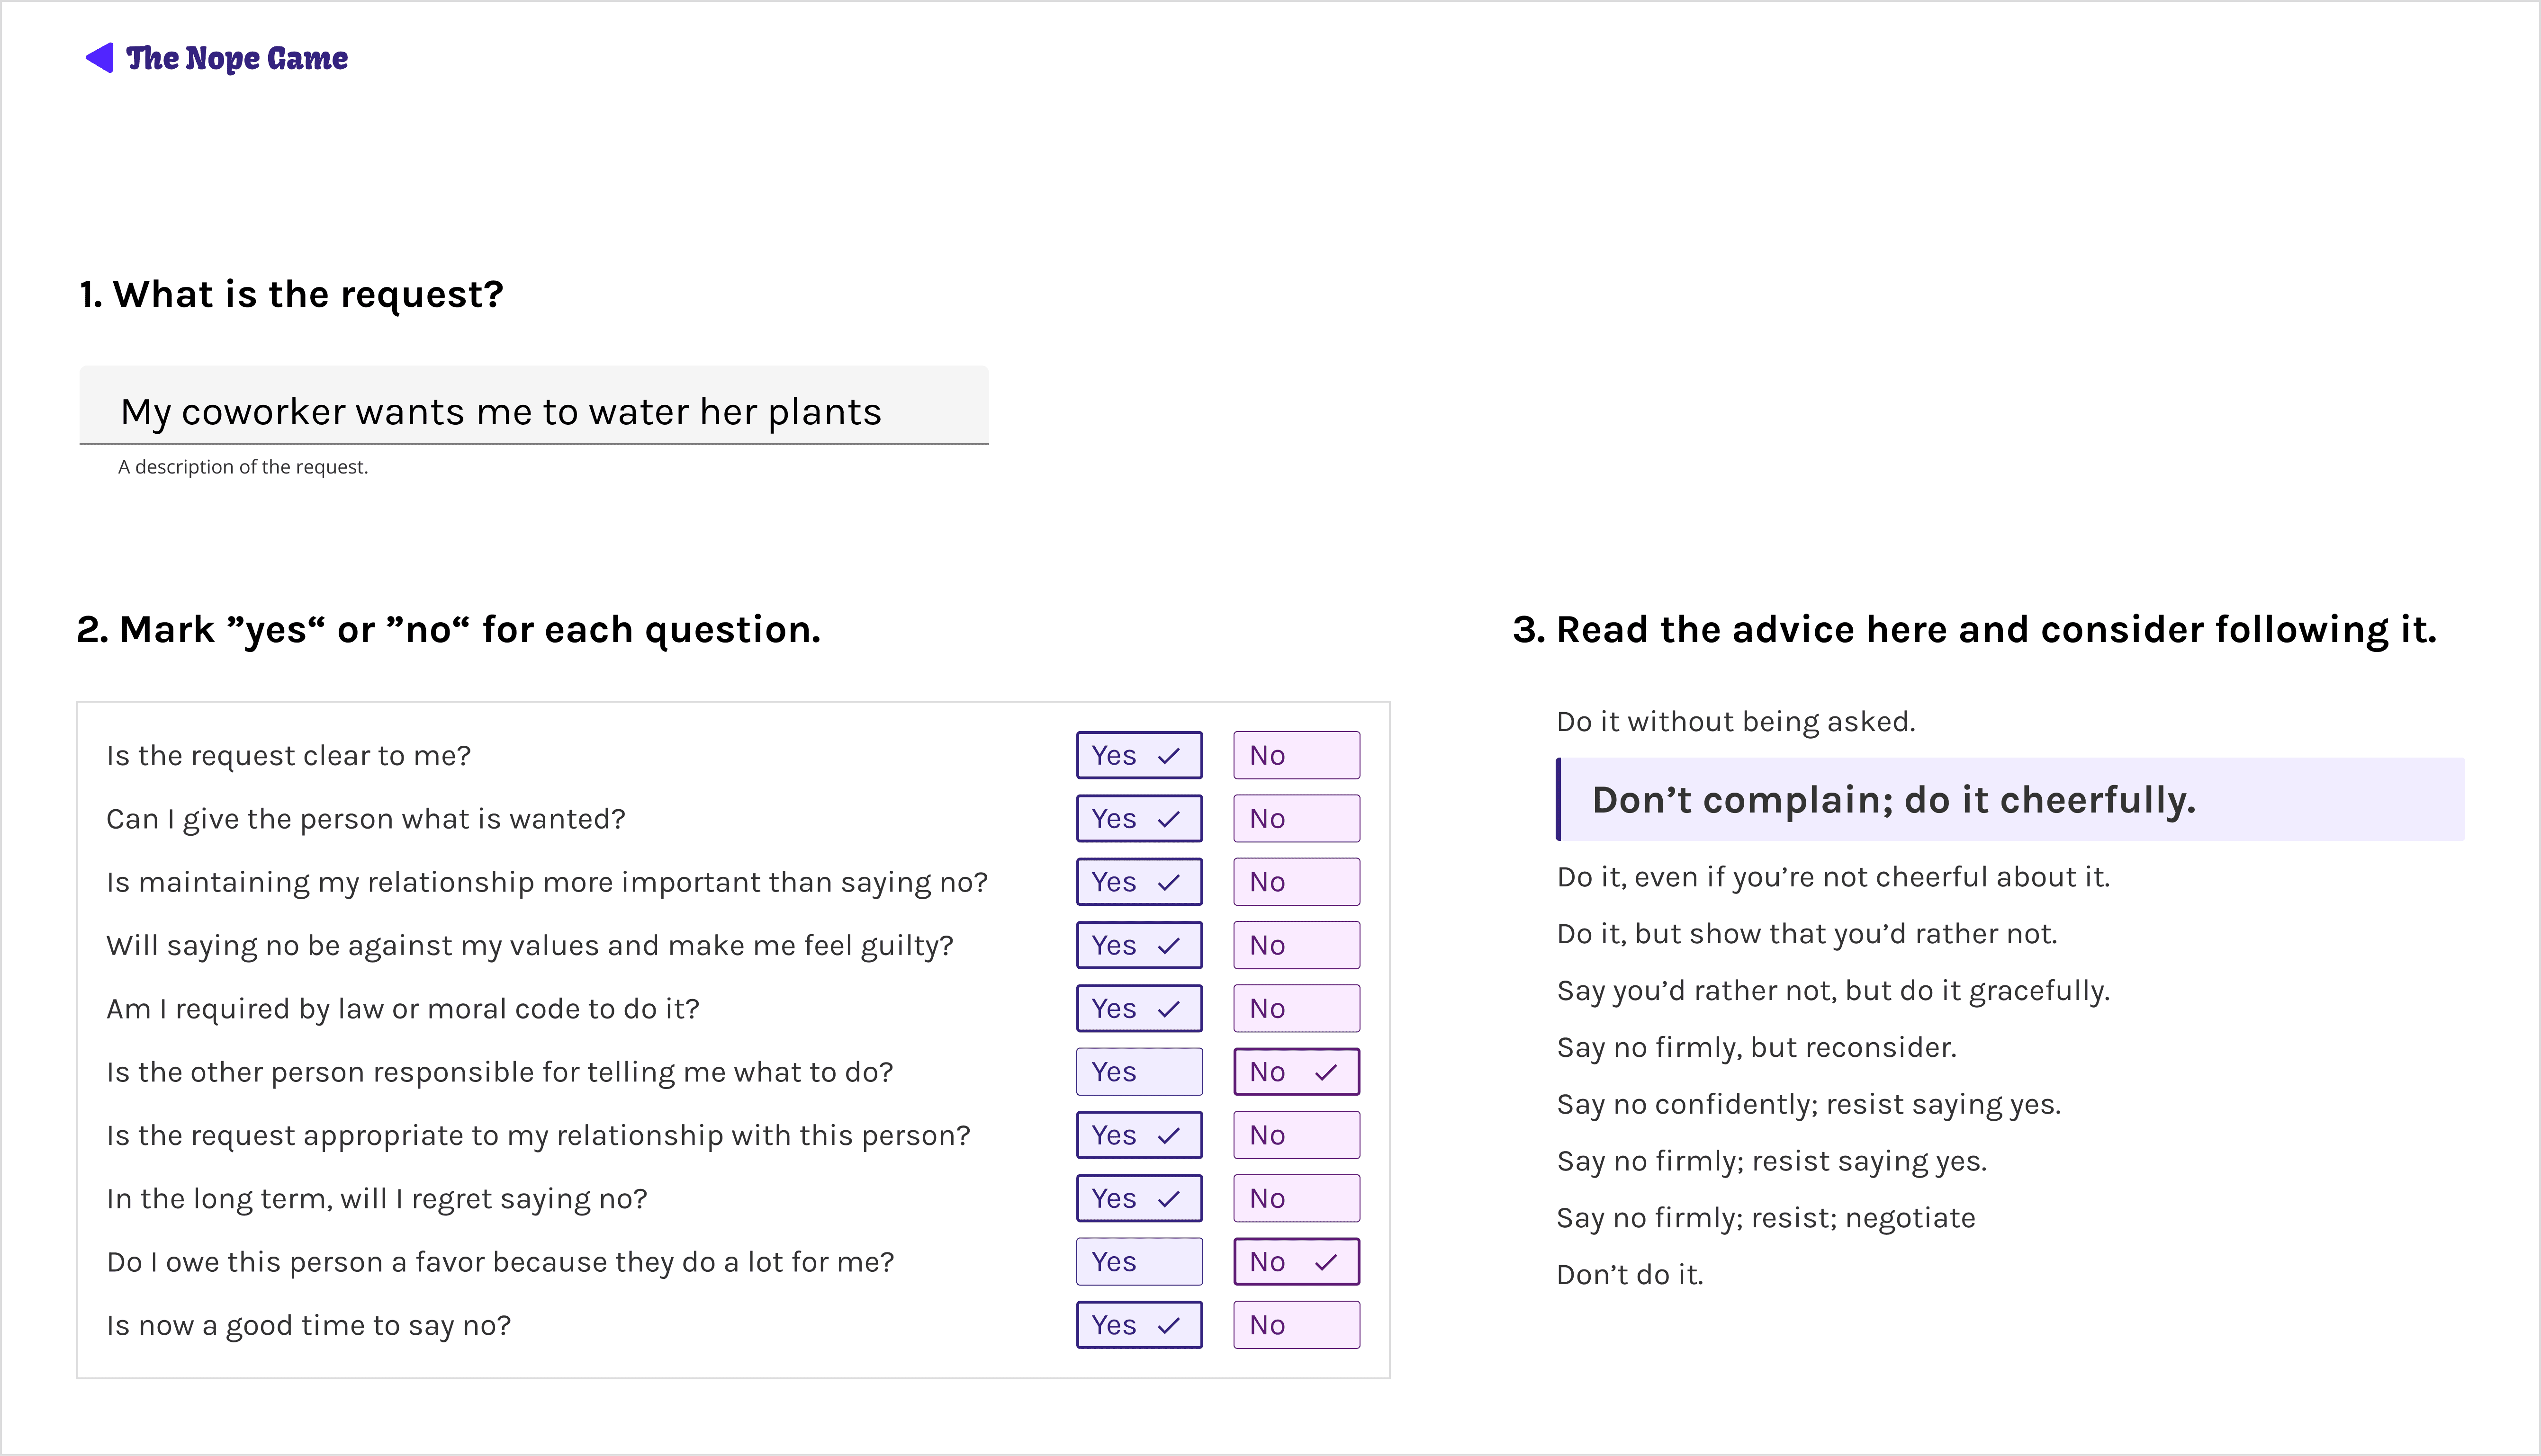Click the 'Don't do it.' advice line

coord(1630,1274)
